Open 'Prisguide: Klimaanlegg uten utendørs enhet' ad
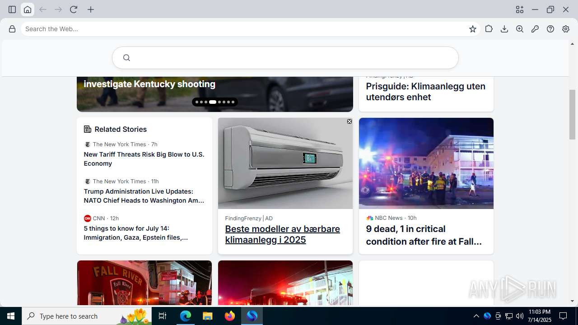 point(426,92)
